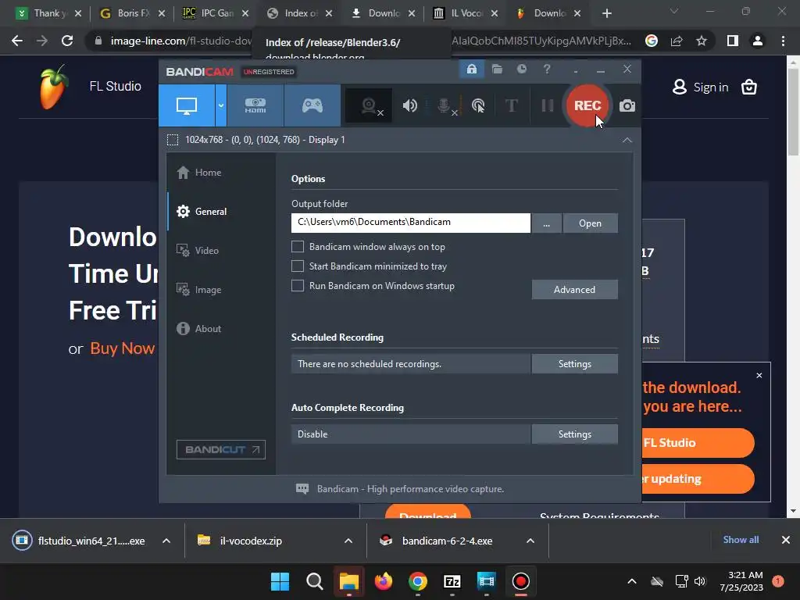Select game recording mode gamepad icon
Image resolution: width=800 pixels, height=600 pixels.
click(x=312, y=105)
